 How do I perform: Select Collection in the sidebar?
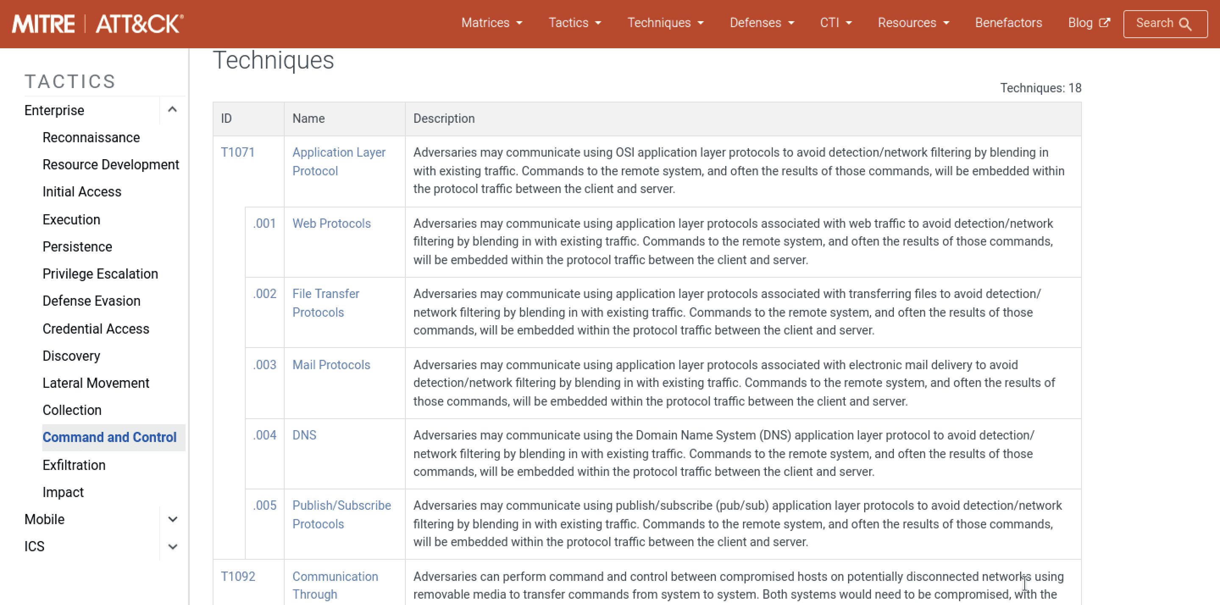point(72,410)
